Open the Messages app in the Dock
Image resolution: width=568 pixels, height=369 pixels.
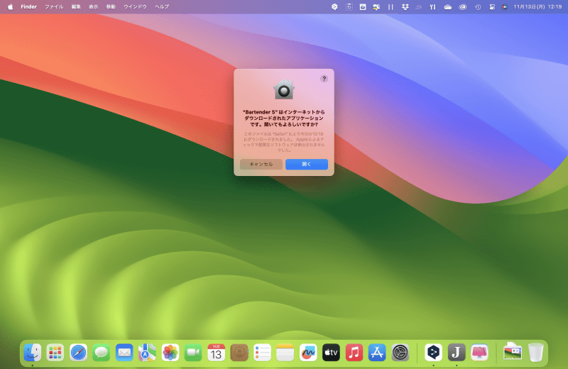pyautogui.click(x=101, y=353)
